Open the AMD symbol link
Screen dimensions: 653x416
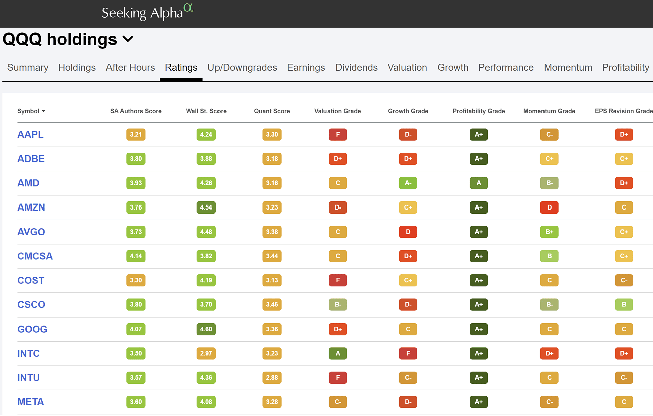(x=28, y=183)
